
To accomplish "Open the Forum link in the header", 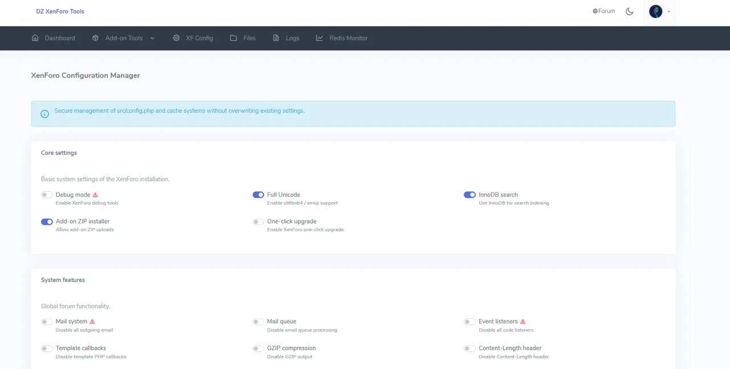I will click(x=604, y=11).
